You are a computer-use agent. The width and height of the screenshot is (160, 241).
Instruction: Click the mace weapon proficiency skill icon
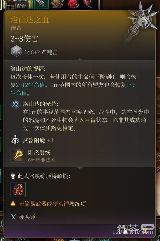(x=18, y=190)
